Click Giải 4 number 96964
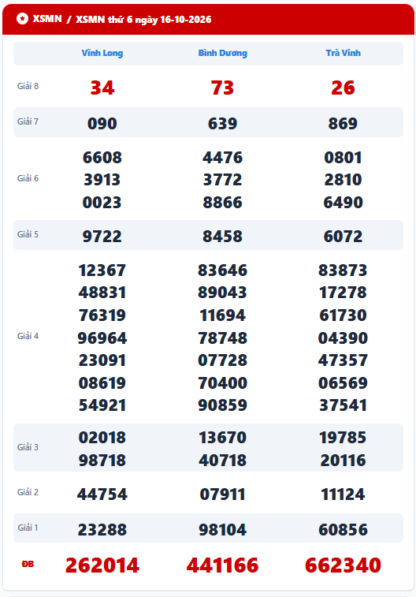 [x=102, y=338]
